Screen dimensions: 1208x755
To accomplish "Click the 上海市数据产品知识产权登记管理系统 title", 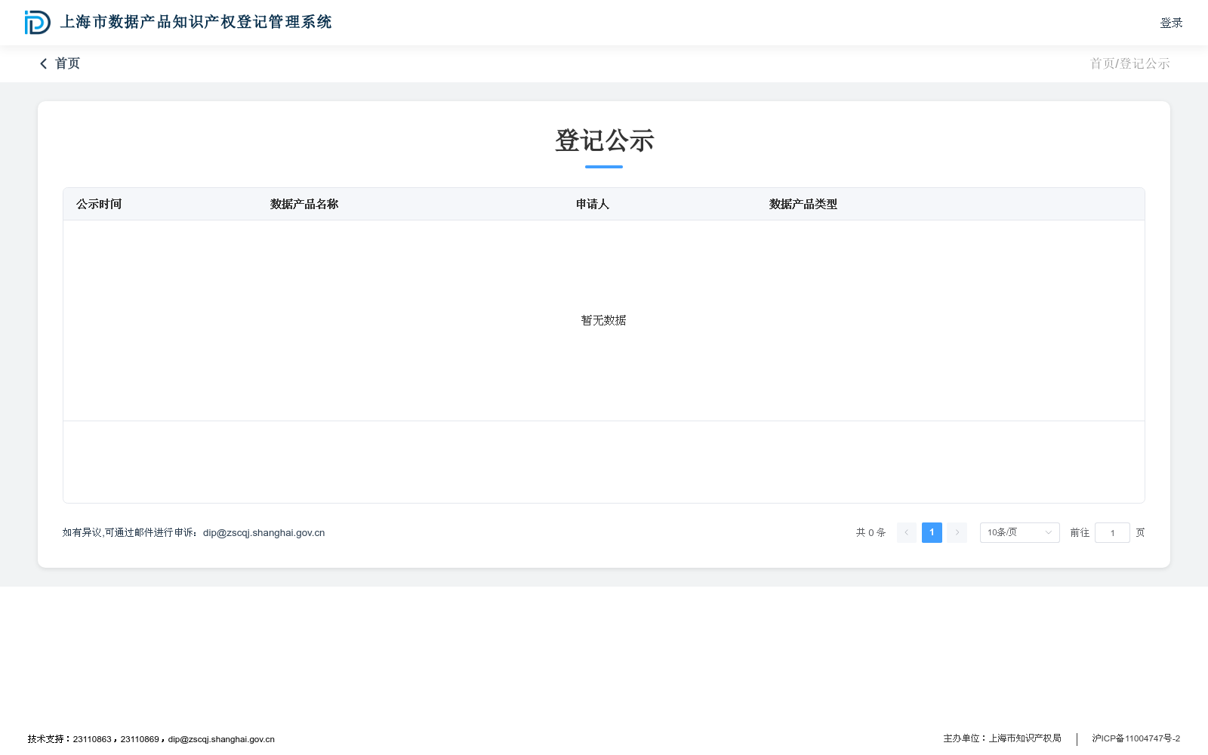I will coord(196,22).
